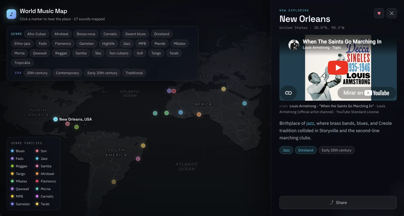Toggle the Samba genre filter chip
Viewport: 404px width, 216px height.
click(81, 53)
